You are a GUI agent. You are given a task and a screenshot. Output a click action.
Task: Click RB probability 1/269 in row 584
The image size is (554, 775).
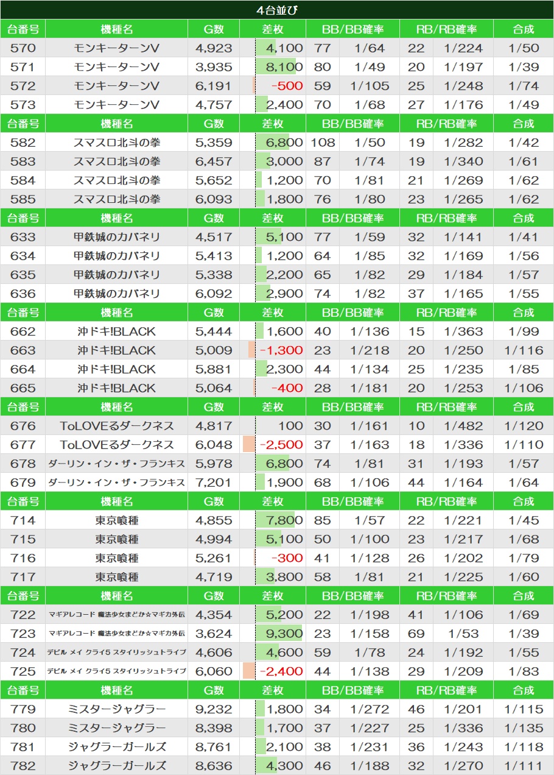click(x=463, y=180)
